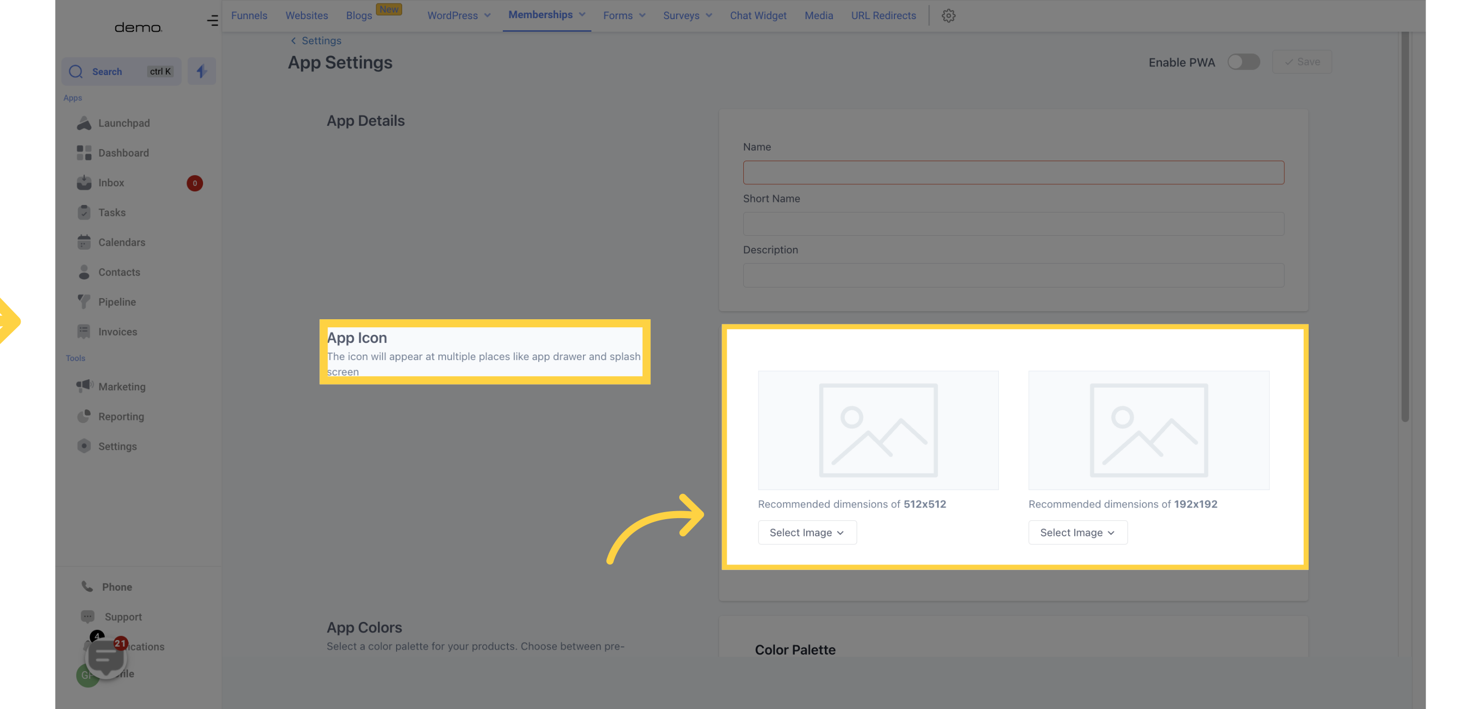Click the 512x512 icon placeholder thumbnail

[x=878, y=430]
